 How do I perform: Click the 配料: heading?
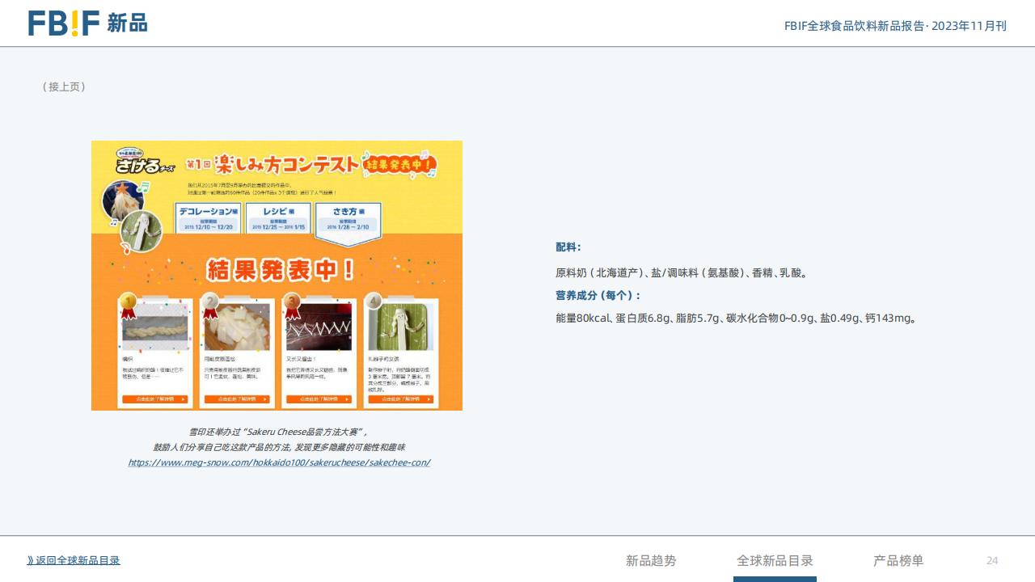coord(568,247)
